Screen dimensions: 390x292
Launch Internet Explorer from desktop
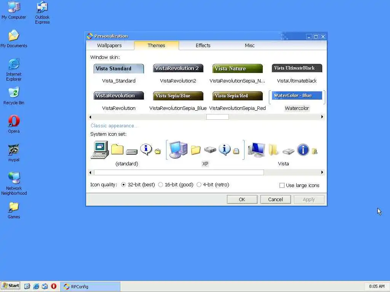click(x=14, y=70)
